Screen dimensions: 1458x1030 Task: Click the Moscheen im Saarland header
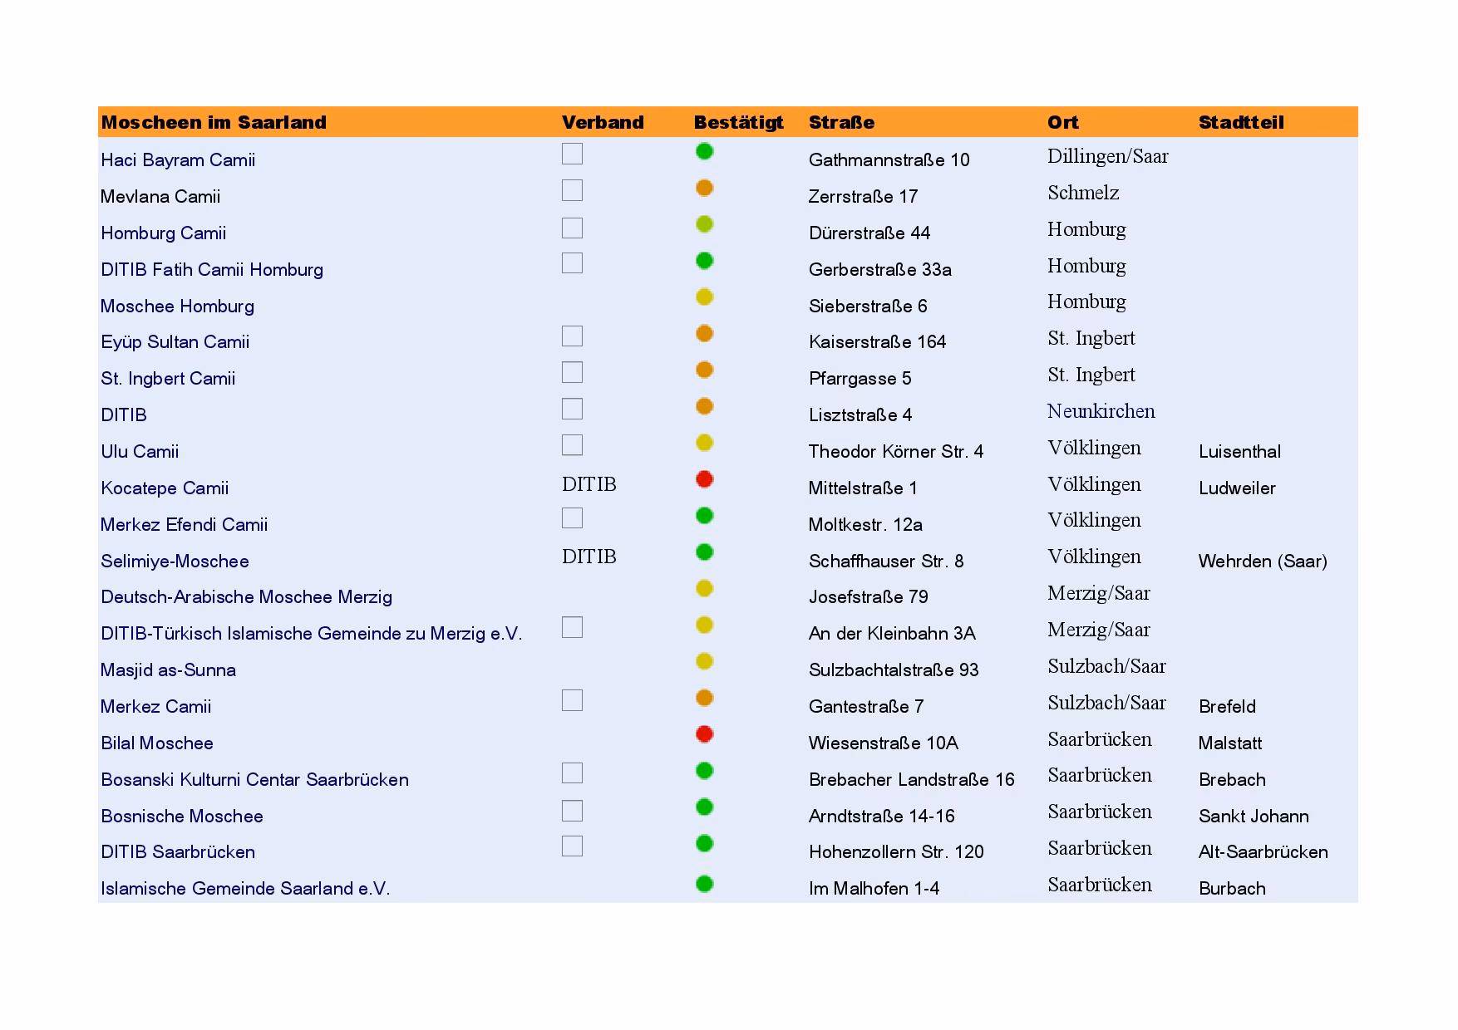click(x=214, y=123)
